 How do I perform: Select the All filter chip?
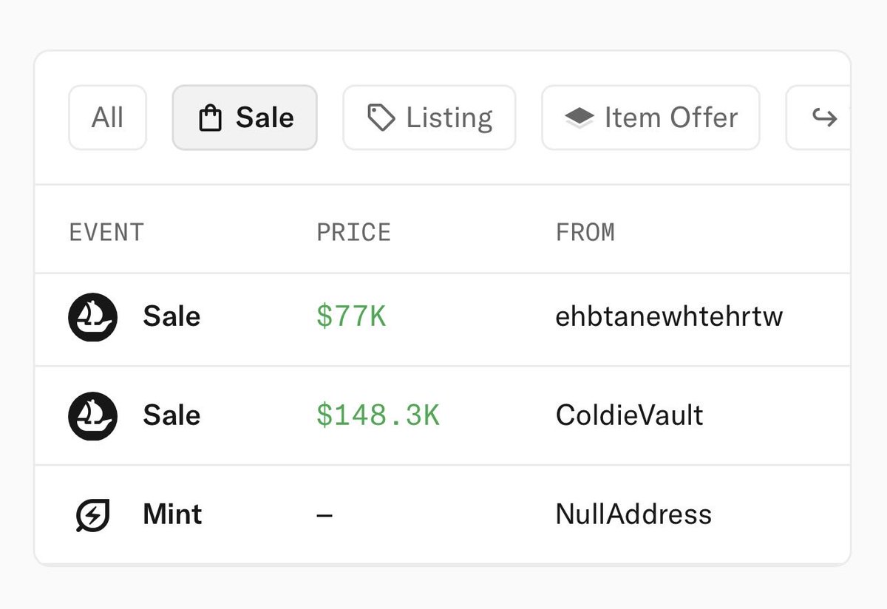point(107,118)
